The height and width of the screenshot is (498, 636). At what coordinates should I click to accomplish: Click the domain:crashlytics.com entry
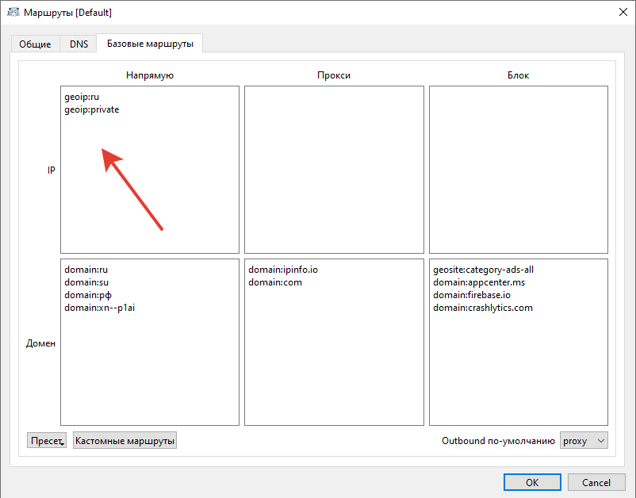coord(483,308)
